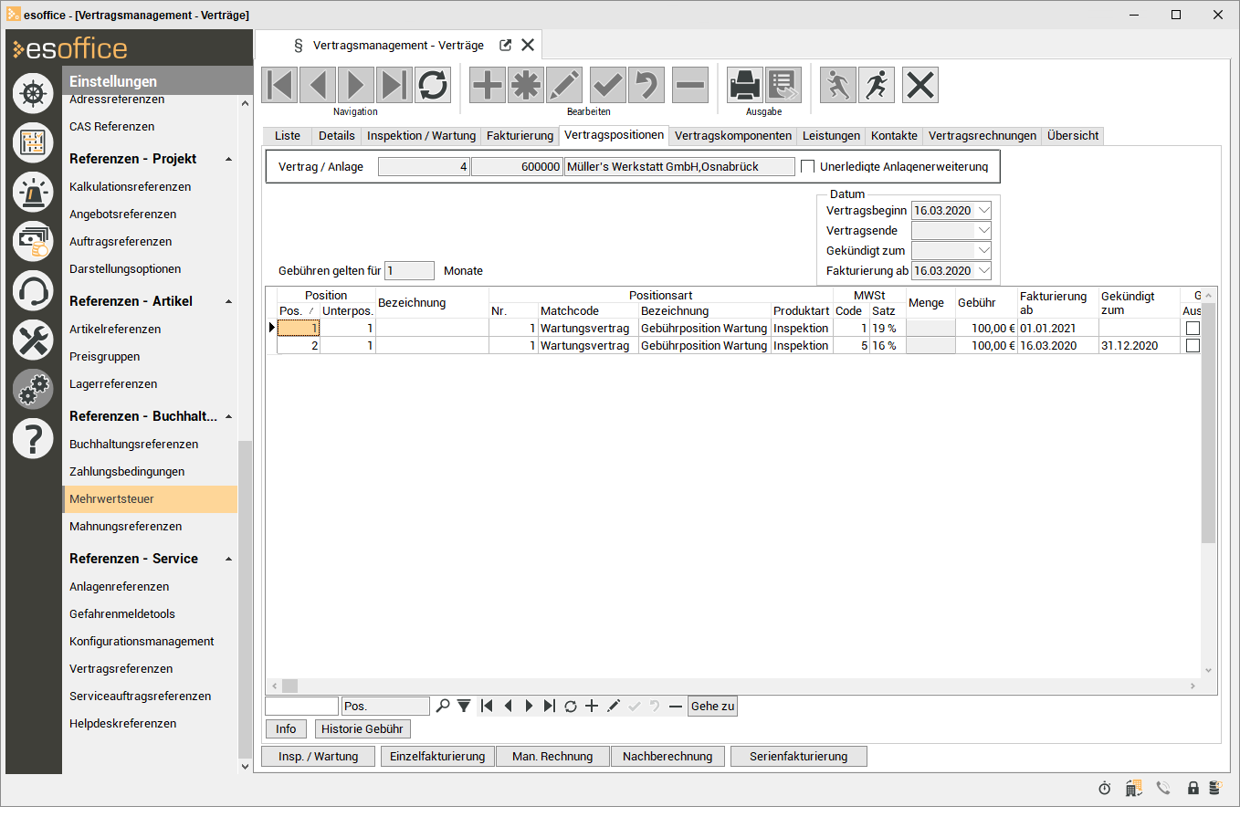Open the printer output icon
Viewport: 1240px width, 817px height.
pos(745,85)
